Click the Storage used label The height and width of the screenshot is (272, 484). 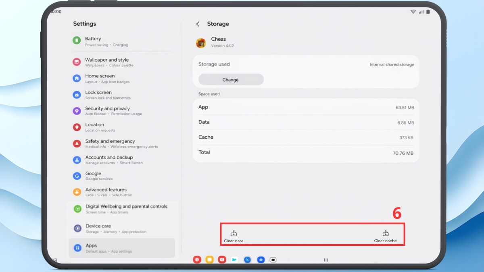214,64
